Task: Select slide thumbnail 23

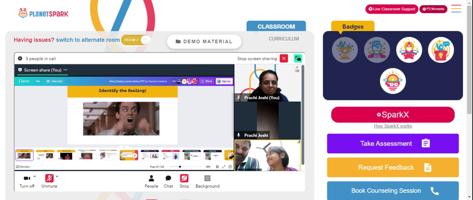Action: 45,155
